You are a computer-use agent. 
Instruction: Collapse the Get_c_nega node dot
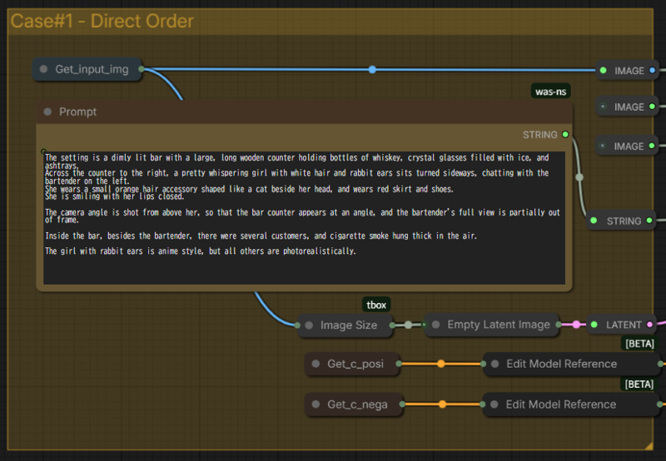[316, 404]
